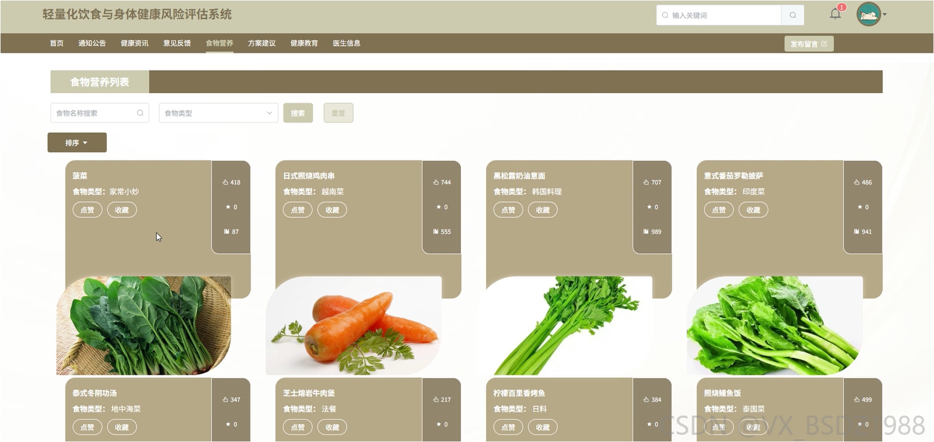Open 方案建议 navigation item

point(262,43)
